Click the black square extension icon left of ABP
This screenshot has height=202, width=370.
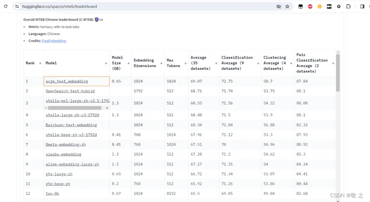tap(301, 6)
